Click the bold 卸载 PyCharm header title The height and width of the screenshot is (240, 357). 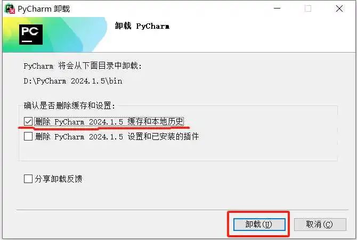coord(142,26)
